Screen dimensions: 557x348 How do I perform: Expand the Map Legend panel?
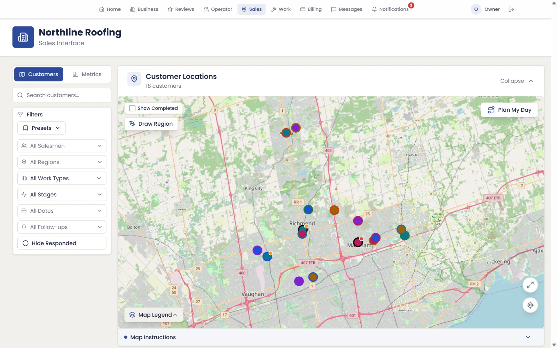[153, 315]
